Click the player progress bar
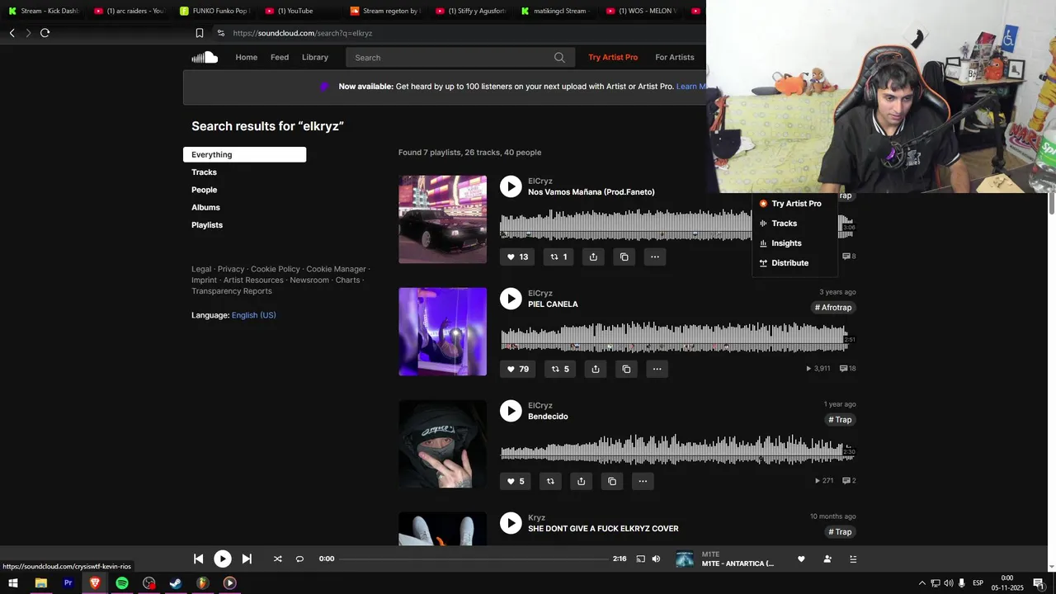The width and height of the screenshot is (1056, 594). 474,559
